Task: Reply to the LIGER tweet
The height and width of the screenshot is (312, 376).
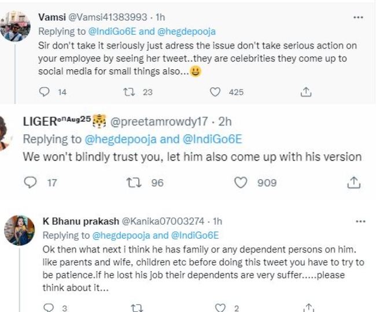Action: click(x=30, y=183)
